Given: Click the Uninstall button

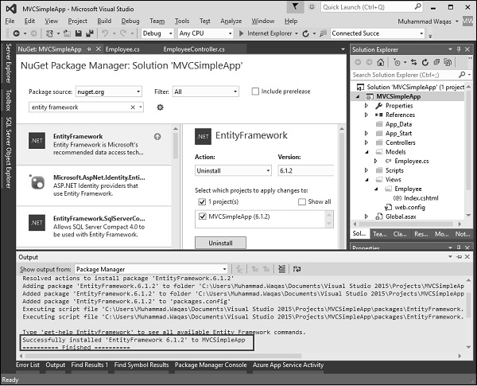Looking at the screenshot, I should (220, 243).
